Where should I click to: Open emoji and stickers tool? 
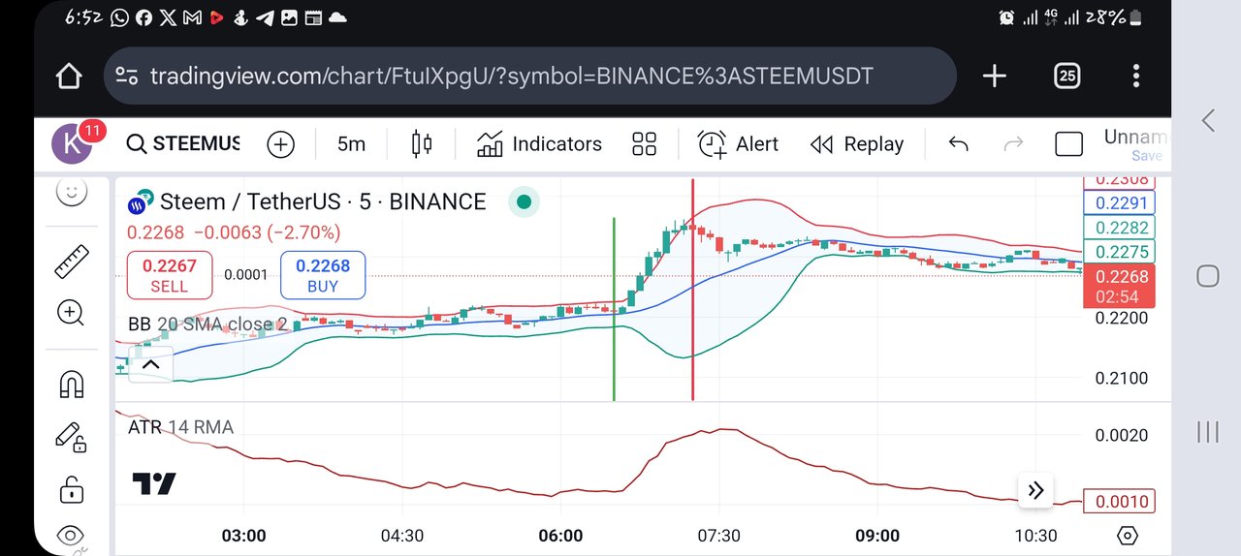click(x=71, y=191)
